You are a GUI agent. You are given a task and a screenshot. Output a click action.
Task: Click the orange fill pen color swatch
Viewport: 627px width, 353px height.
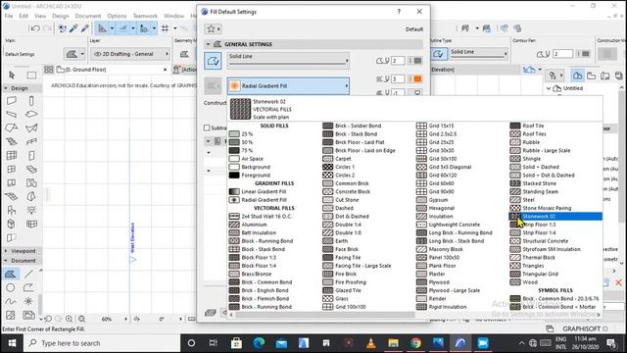[x=417, y=78]
